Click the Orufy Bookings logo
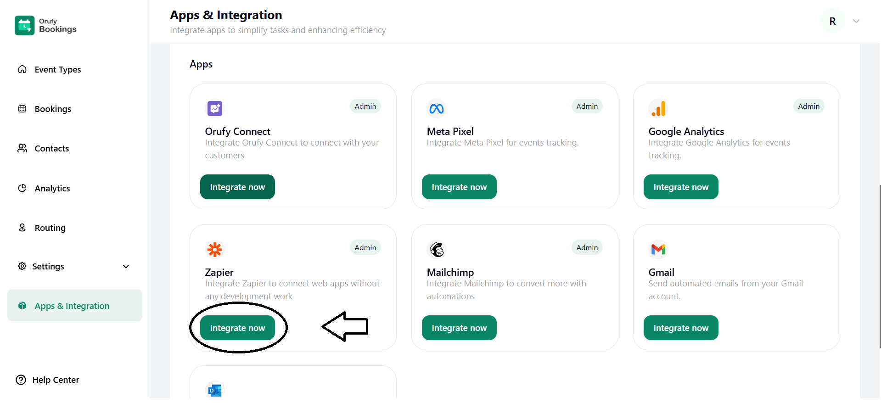The image size is (881, 403). click(45, 26)
